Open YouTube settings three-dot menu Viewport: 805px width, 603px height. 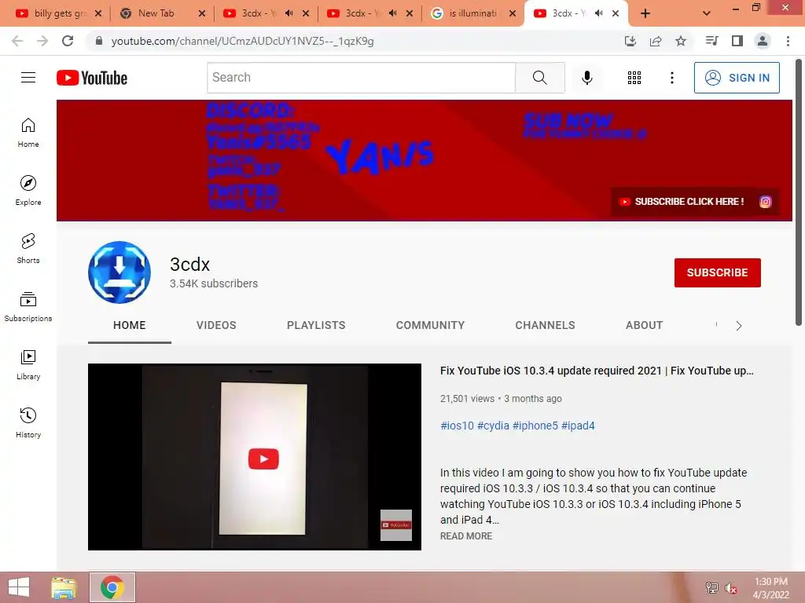tap(671, 78)
